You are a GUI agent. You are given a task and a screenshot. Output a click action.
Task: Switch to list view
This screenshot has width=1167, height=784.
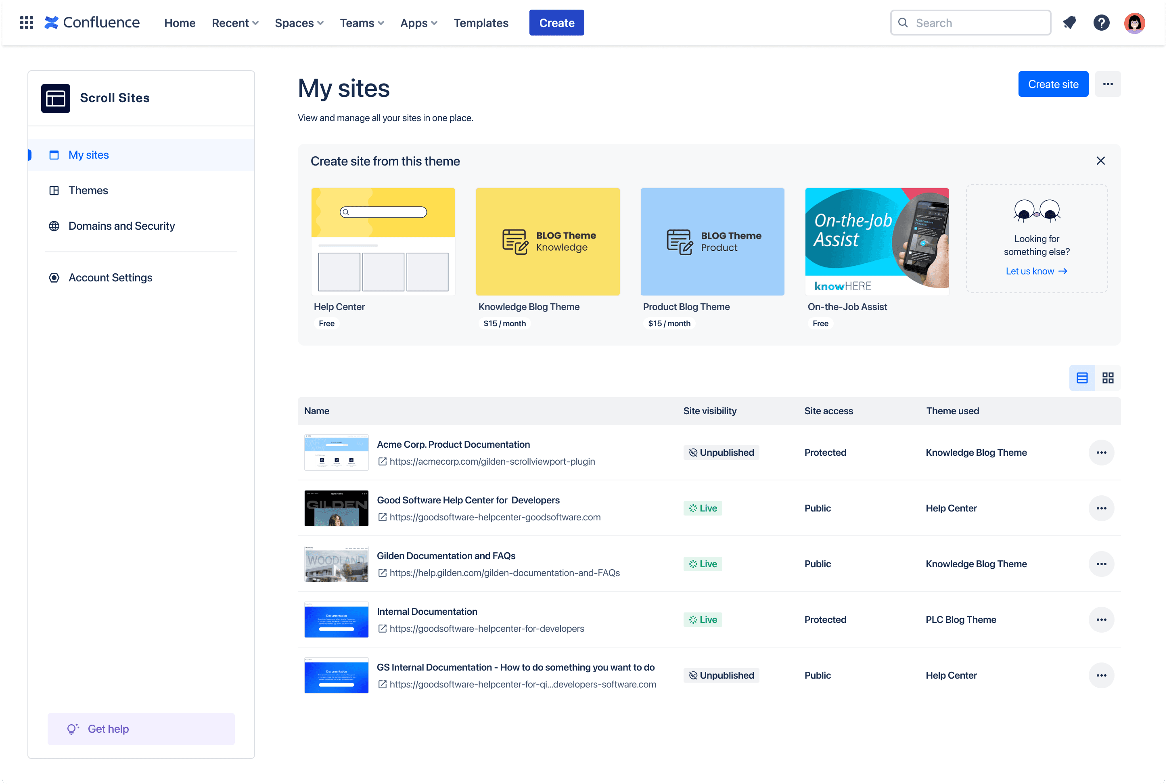click(1081, 377)
